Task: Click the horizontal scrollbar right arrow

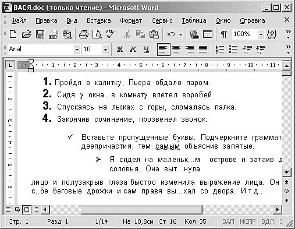Action: click(x=278, y=210)
